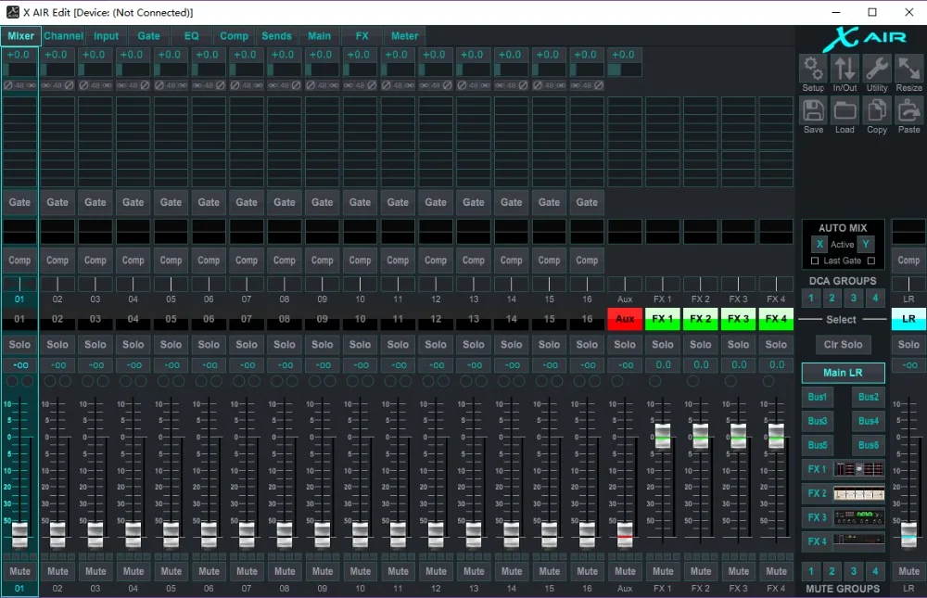Toggle stereo link icon on channel 01
The width and height of the screenshot is (927, 598).
coord(32,85)
